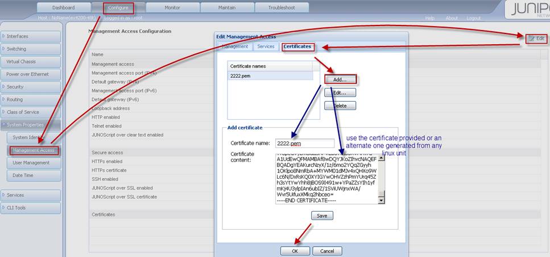This screenshot has width=550, height=257.
Task: Go to the Troubleshoot tab
Action: (x=281, y=8)
